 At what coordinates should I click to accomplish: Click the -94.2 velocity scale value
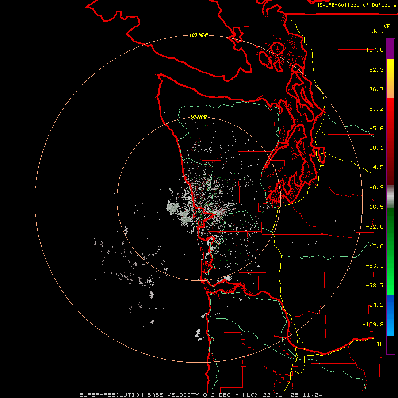pos(375,305)
